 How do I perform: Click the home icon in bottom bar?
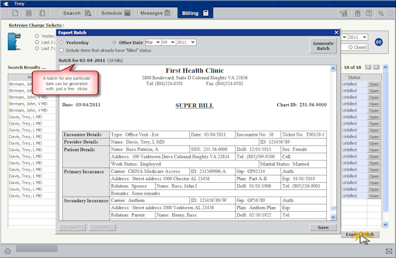click(7, 251)
